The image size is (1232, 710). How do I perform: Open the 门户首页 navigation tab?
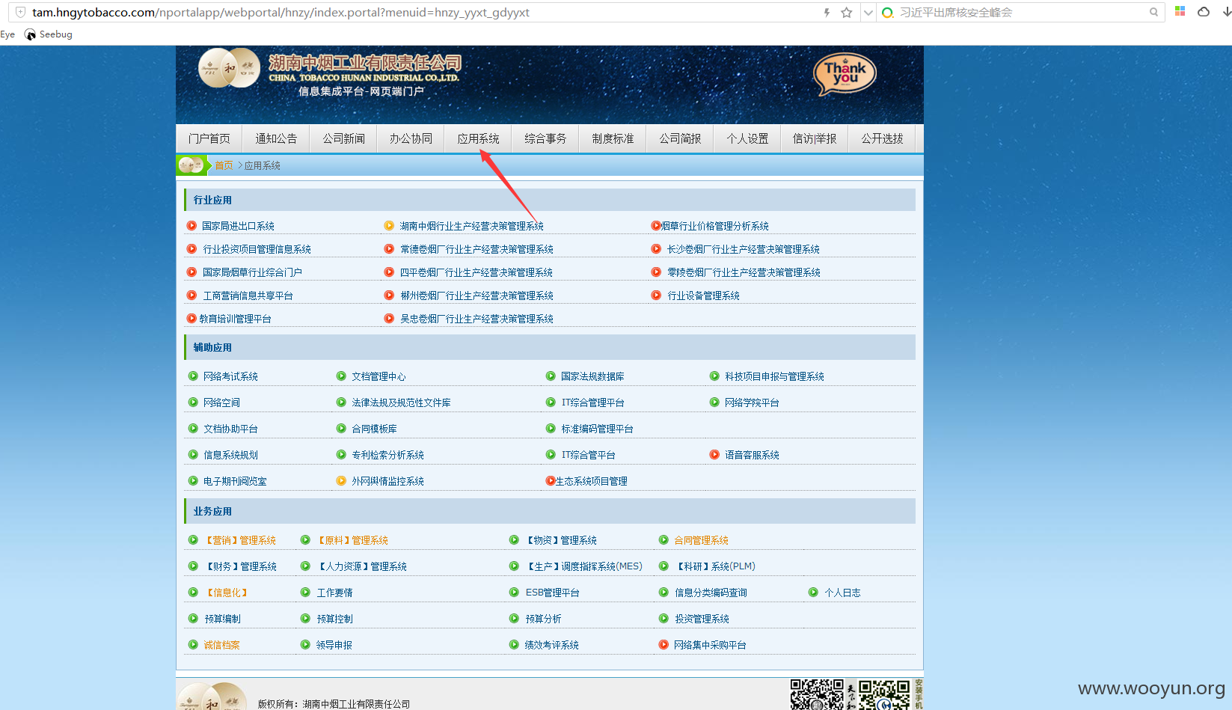(x=209, y=138)
